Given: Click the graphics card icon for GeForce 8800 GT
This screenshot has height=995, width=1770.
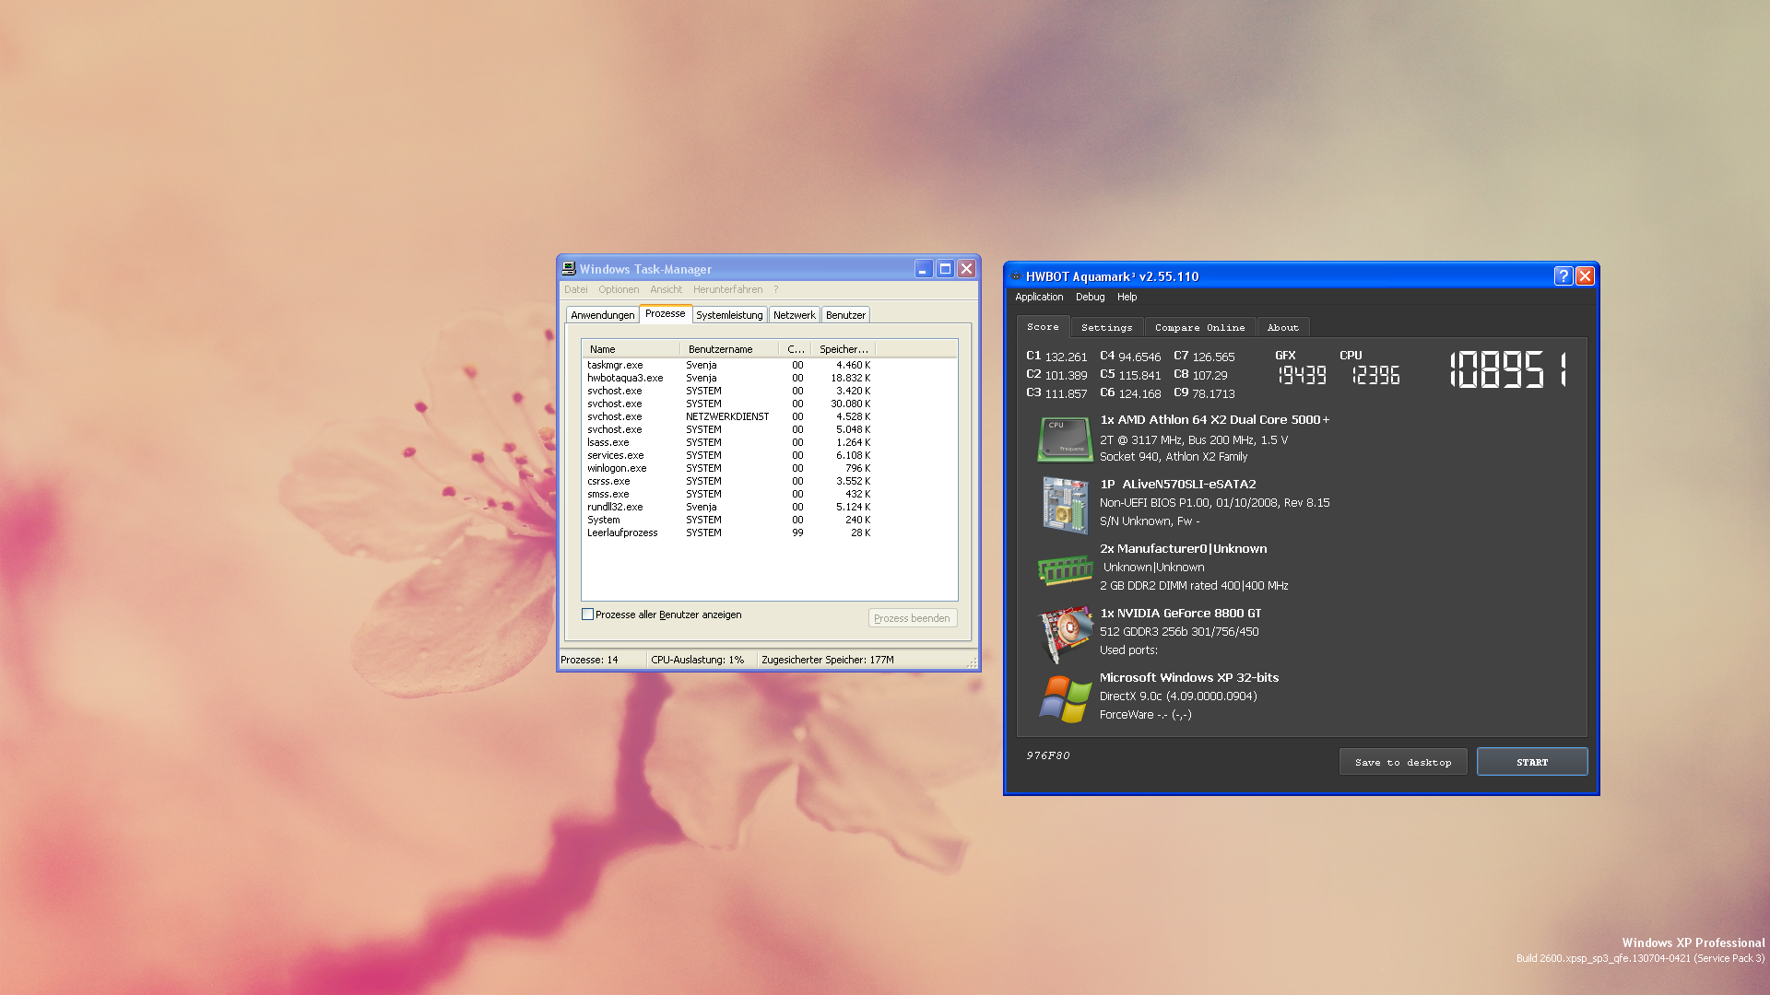Looking at the screenshot, I should (1066, 635).
